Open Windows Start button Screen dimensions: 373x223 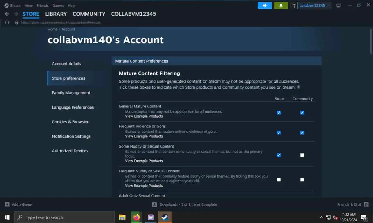coord(7,217)
